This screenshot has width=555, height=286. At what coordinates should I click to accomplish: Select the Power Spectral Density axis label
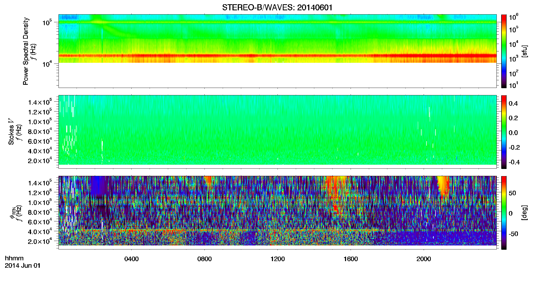pos(26,51)
